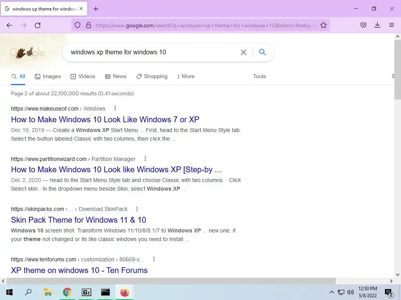401x300 pixels.
Task: Reload the current page
Action: tap(38, 25)
